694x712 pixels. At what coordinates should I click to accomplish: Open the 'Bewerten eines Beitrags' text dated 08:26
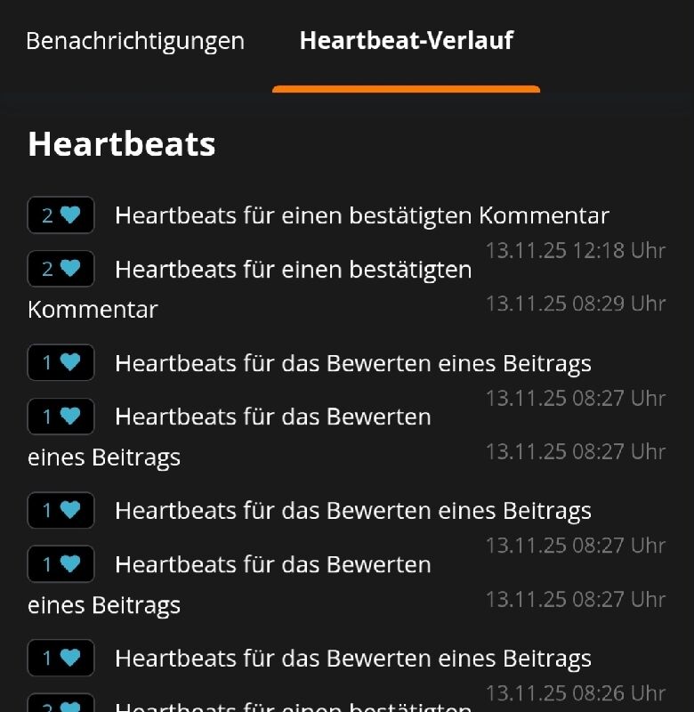point(352,659)
